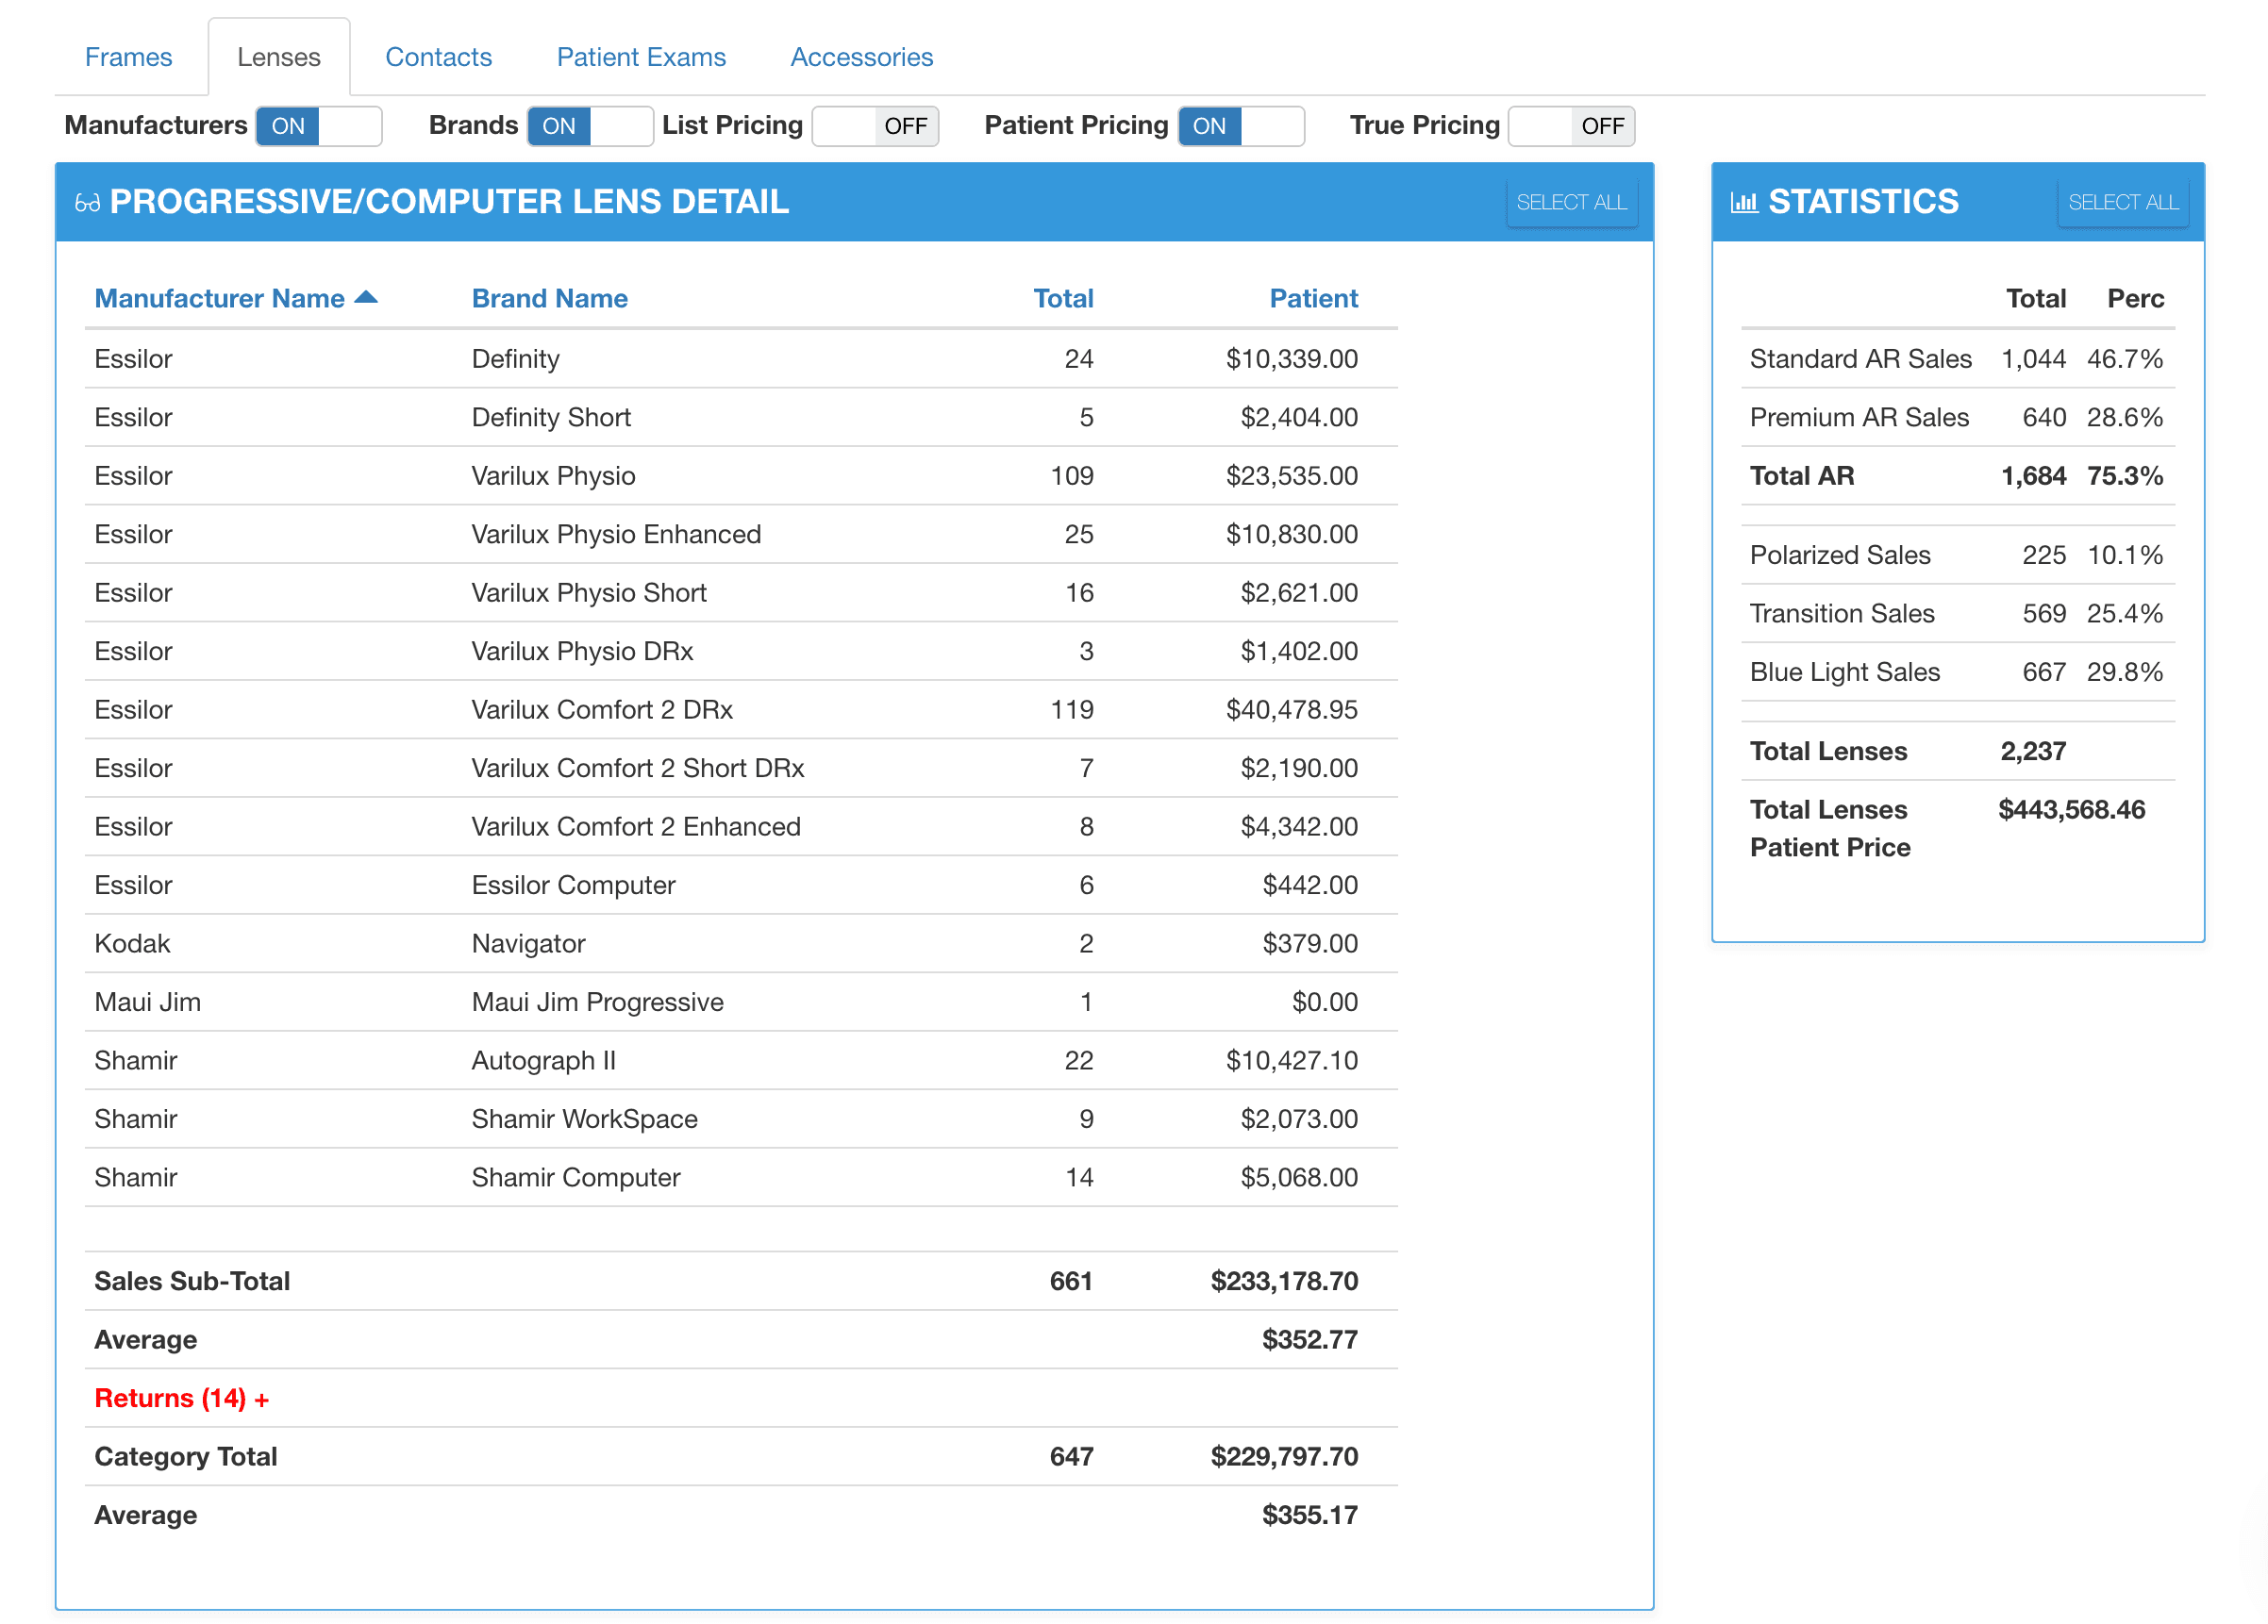The image size is (2268, 1624).
Task: Click the Shamir WorkSpace brand cell
Action: (584, 1119)
